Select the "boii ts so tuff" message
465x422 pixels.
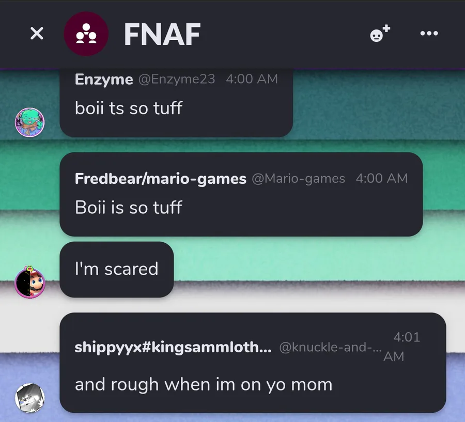(x=129, y=108)
